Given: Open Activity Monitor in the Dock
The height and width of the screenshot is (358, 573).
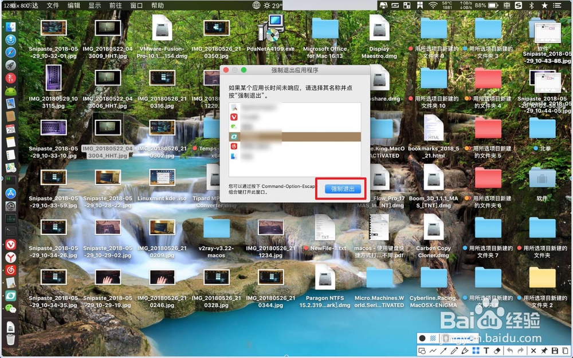Looking at the screenshot, I should (x=10, y=219).
